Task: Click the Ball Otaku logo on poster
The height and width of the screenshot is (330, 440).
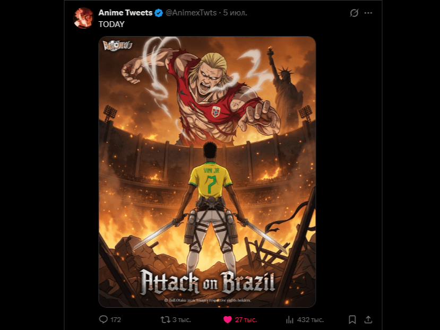Action: [x=118, y=46]
